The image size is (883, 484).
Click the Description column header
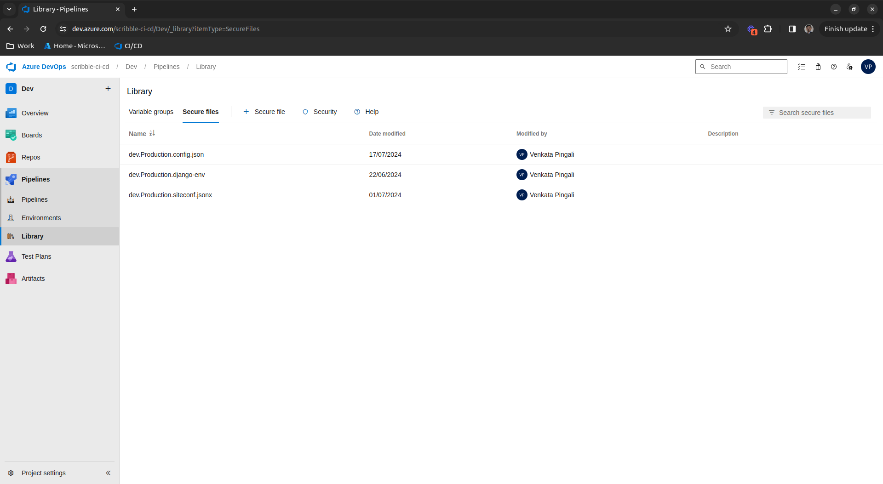723,134
